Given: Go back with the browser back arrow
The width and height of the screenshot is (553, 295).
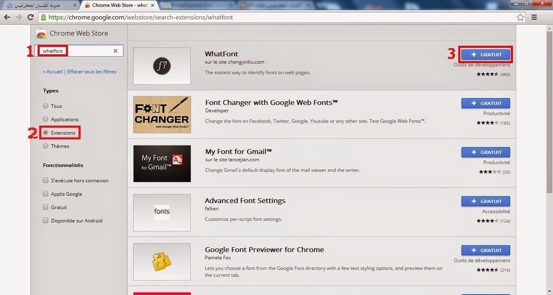Looking at the screenshot, I should (x=7, y=17).
